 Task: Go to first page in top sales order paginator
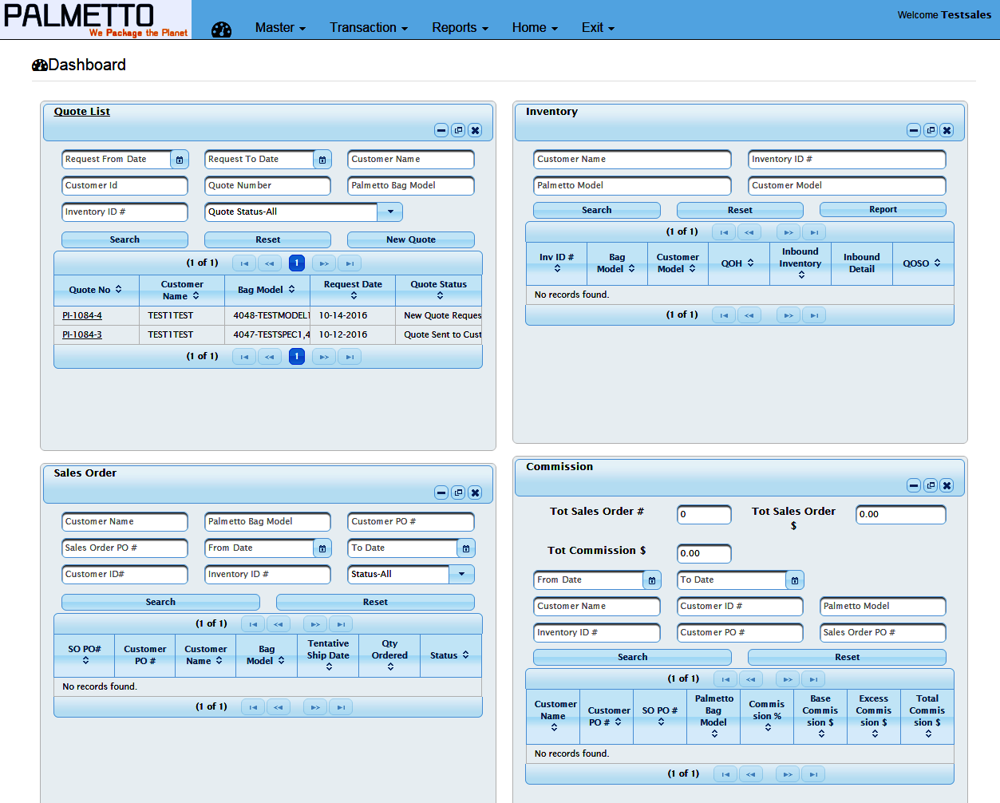click(253, 624)
